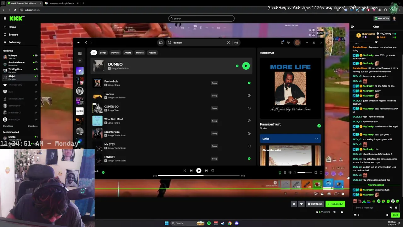Open emote picker in chat input
The height and width of the screenshot is (227, 403).
[x=396, y=208]
